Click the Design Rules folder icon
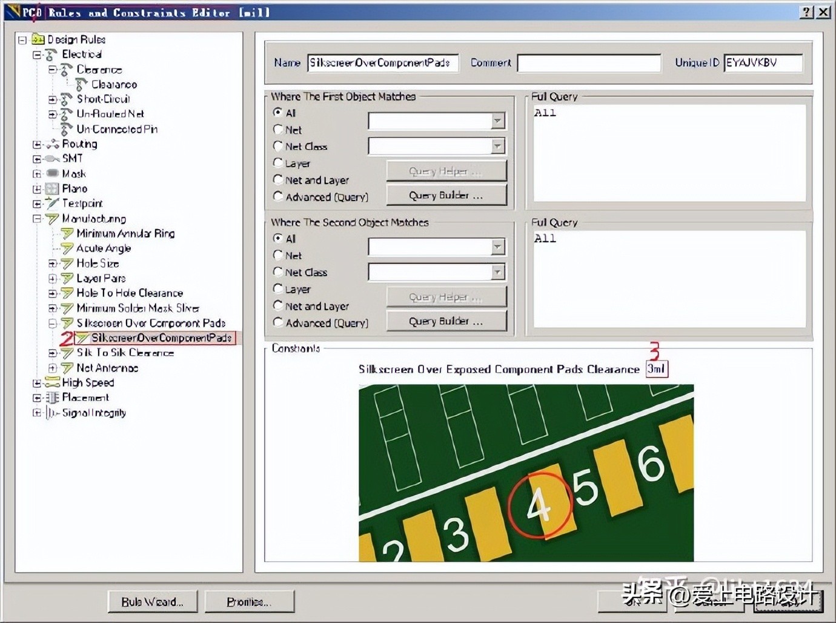This screenshot has width=836, height=623. coord(38,39)
